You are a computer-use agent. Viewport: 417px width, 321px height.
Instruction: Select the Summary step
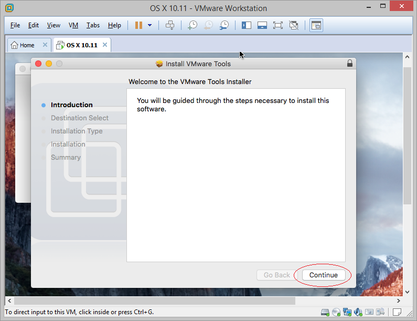coord(66,158)
